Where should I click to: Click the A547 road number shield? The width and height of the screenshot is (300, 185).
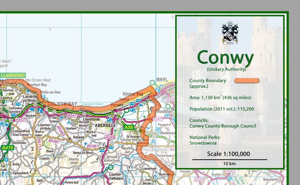[72, 115]
